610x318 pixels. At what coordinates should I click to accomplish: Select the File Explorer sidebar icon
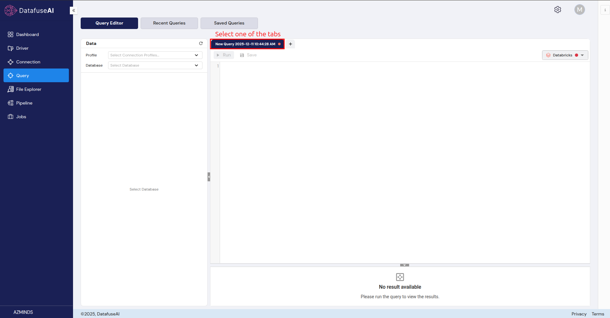(29, 89)
